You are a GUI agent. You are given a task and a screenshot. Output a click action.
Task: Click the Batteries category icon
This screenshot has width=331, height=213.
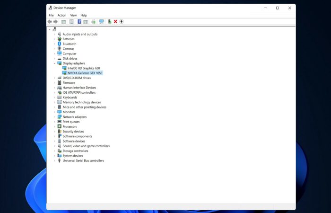click(x=59, y=39)
